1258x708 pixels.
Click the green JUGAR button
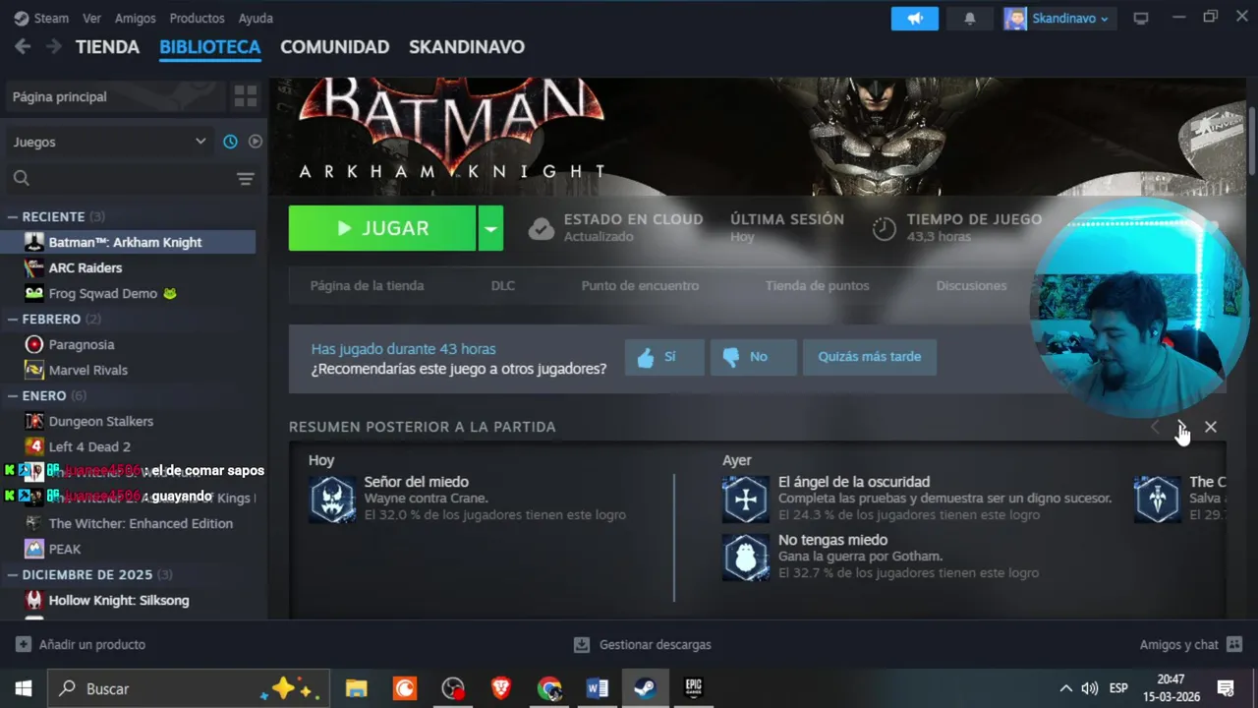(382, 228)
